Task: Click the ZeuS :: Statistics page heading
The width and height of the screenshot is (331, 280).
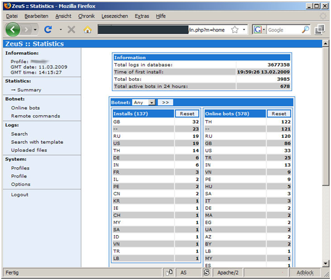Action: pyautogui.click(x=35, y=44)
